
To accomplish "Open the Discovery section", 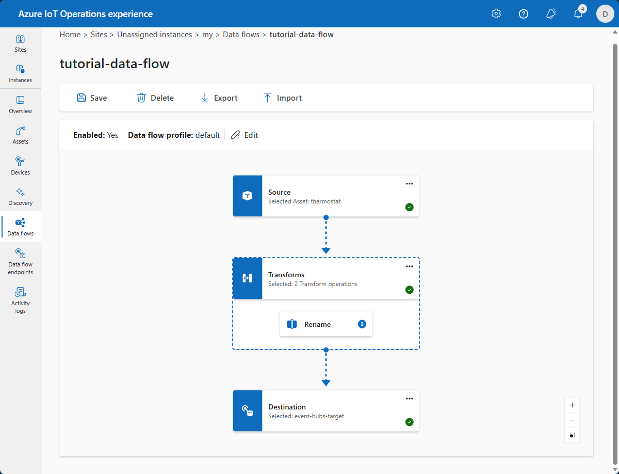I will click(20, 196).
